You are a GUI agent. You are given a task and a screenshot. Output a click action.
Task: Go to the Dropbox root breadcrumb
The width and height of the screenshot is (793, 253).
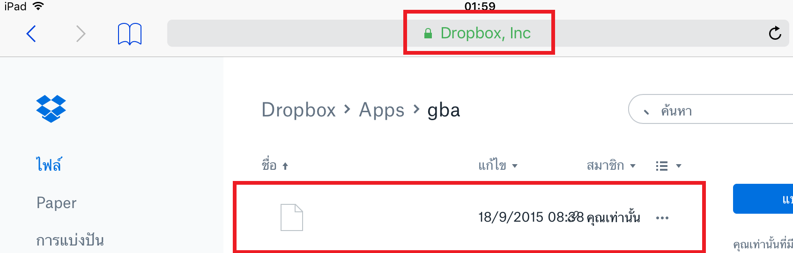[299, 110]
